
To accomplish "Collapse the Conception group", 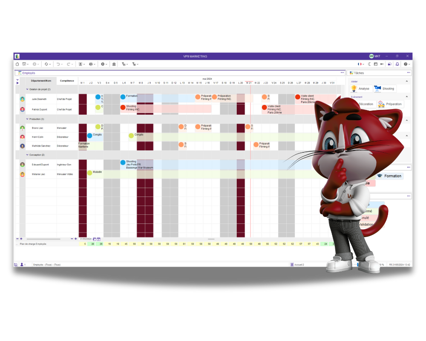I will point(27,155).
